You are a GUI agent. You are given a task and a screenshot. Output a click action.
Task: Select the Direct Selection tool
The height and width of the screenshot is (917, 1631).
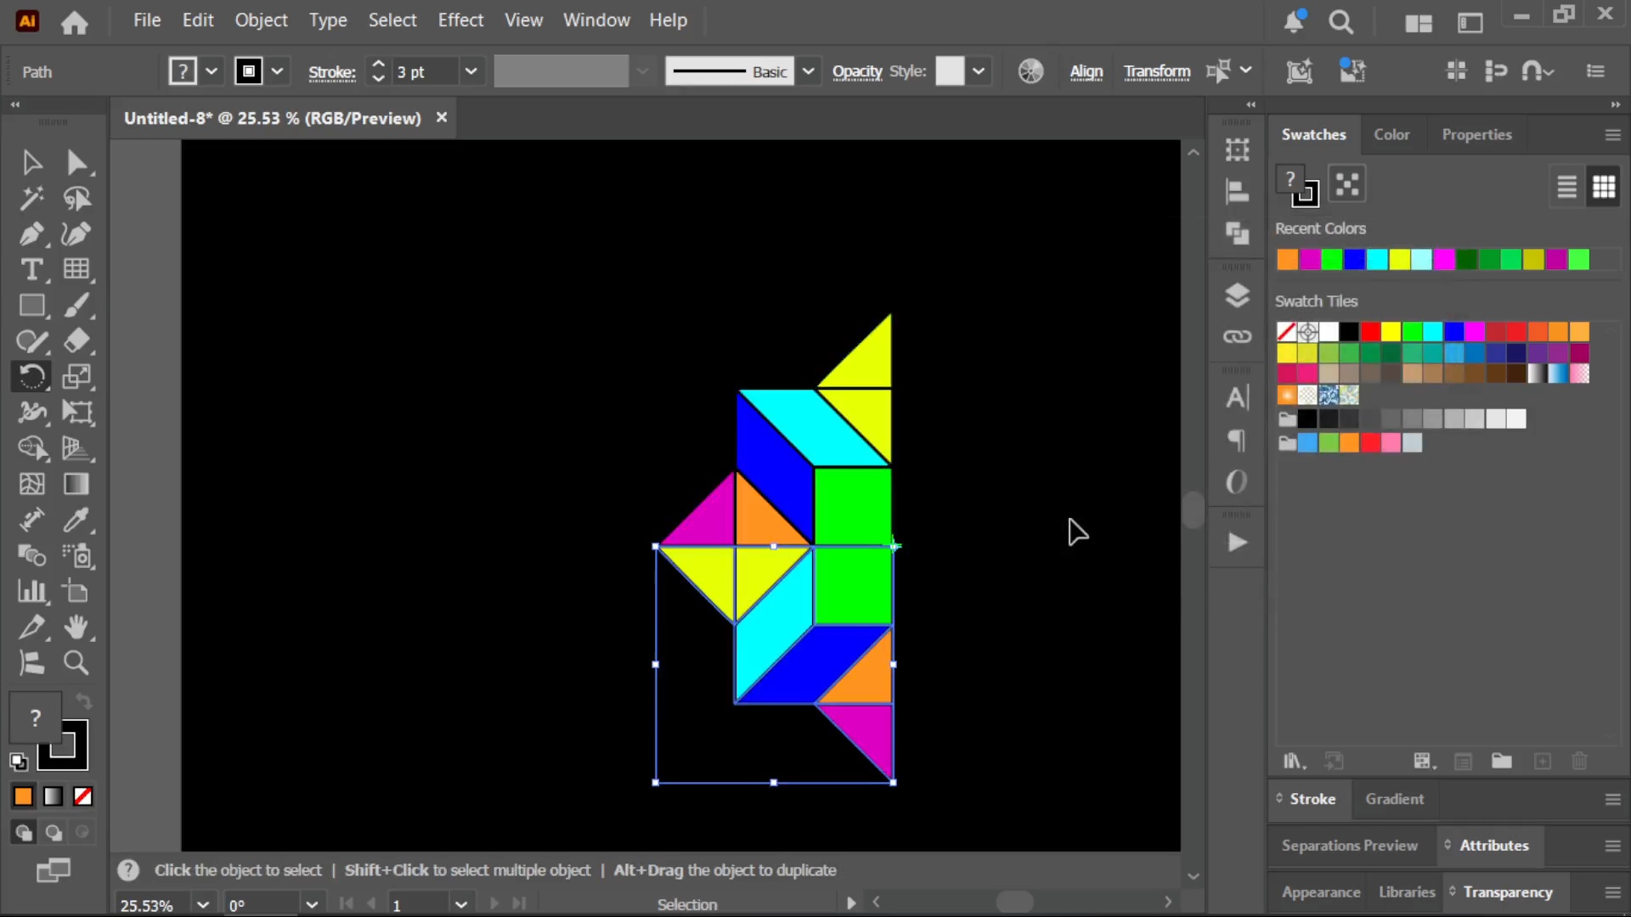click(76, 162)
